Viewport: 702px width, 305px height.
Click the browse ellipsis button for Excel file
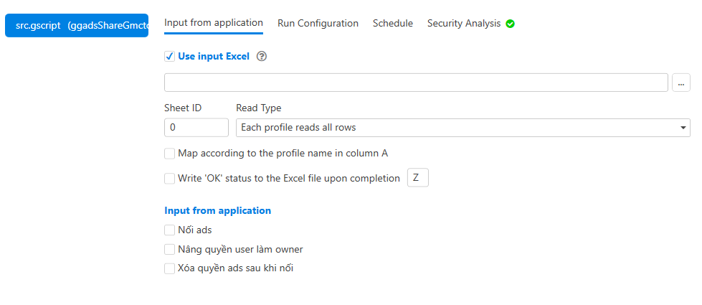[x=680, y=83]
